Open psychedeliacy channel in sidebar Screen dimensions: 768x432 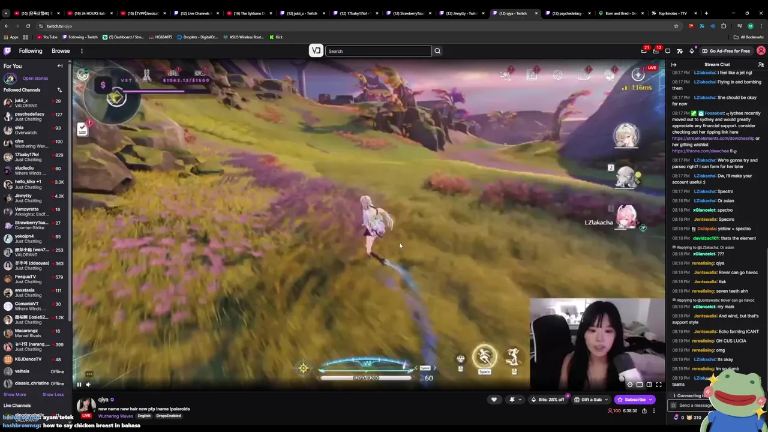(35, 116)
